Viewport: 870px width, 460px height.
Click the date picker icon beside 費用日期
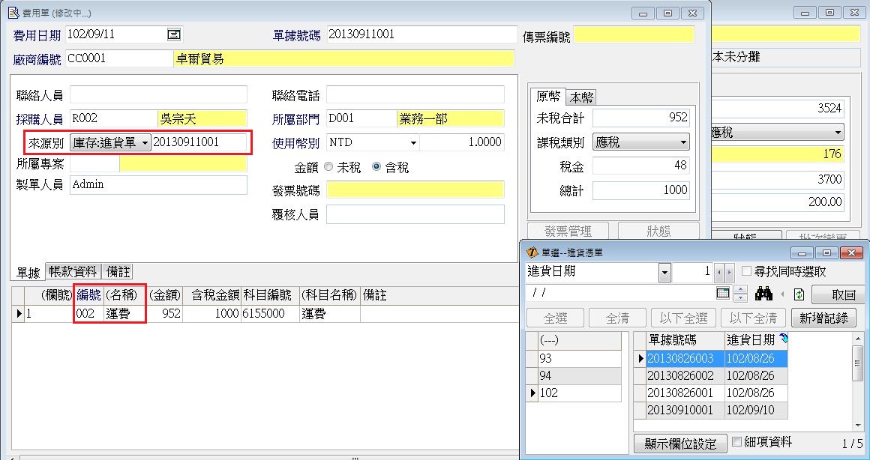pos(174,34)
